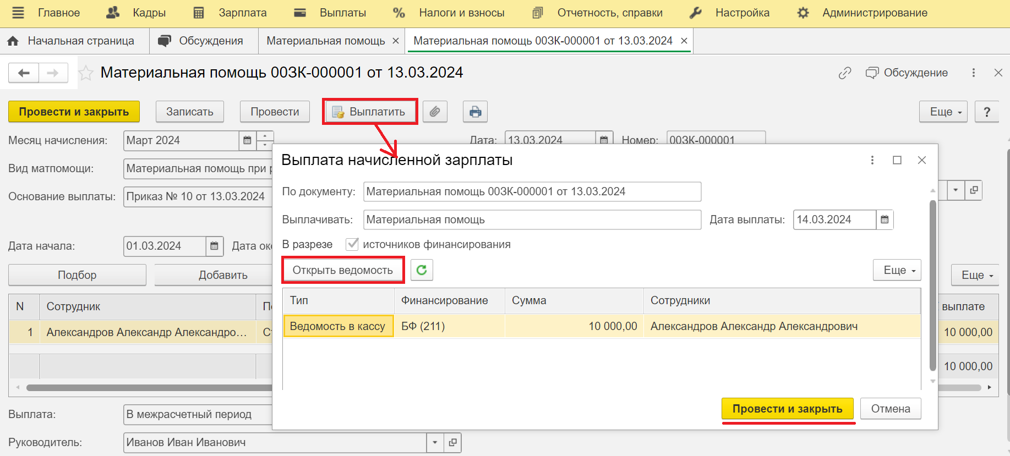Click Открыть ведомость in the dialog
This screenshot has width=1010, height=456.
point(343,270)
